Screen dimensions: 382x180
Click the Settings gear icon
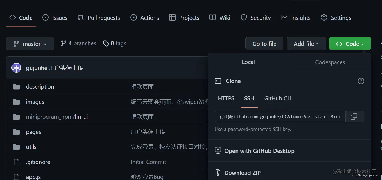[x=324, y=18]
